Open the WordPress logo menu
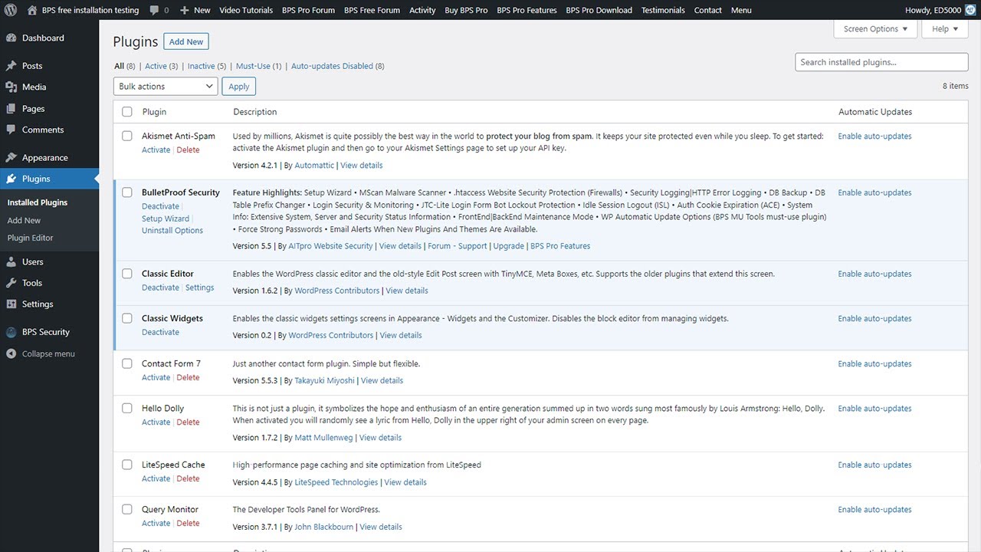 [11, 10]
